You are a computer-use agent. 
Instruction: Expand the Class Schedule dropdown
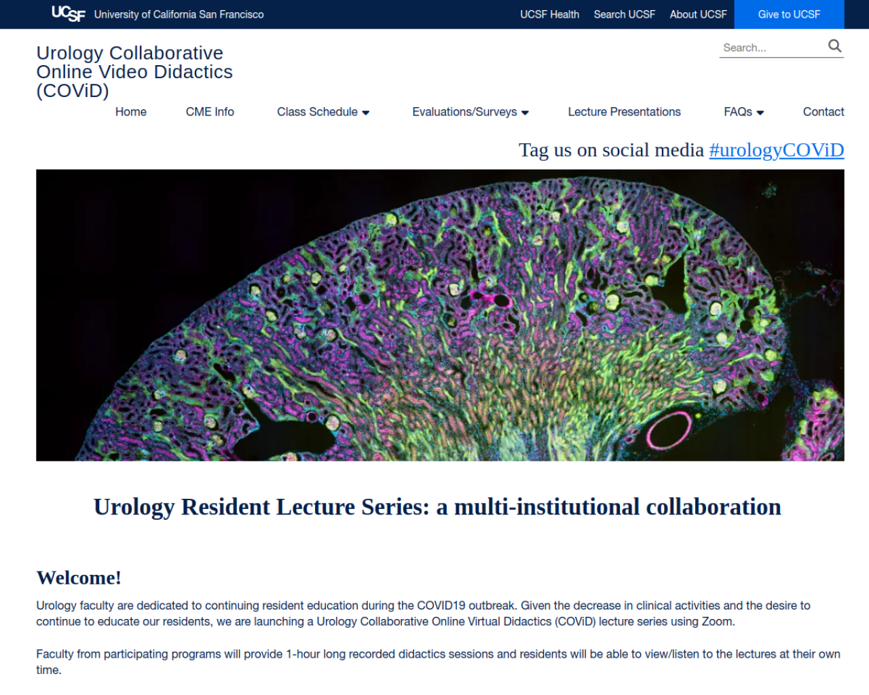[323, 112]
